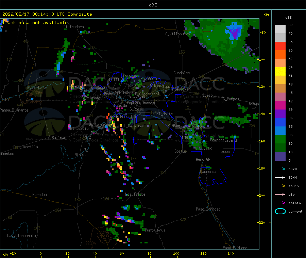This screenshot has width=306, height=258.
Task: Click the 'S_Rosas' map label
Action: [137, 109]
